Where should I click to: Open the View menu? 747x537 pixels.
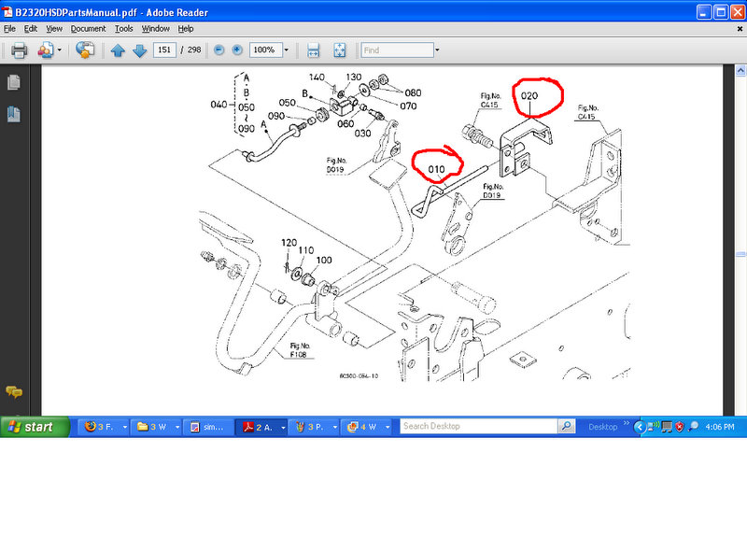(54, 29)
